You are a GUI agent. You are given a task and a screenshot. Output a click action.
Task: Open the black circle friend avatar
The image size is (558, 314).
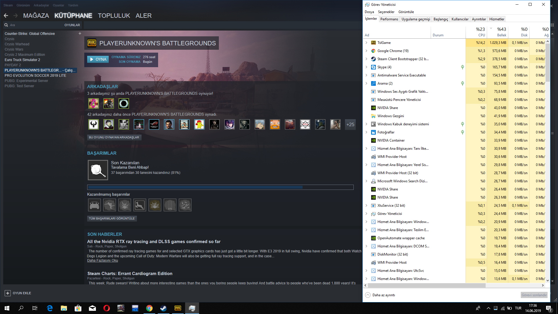point(124,104)
